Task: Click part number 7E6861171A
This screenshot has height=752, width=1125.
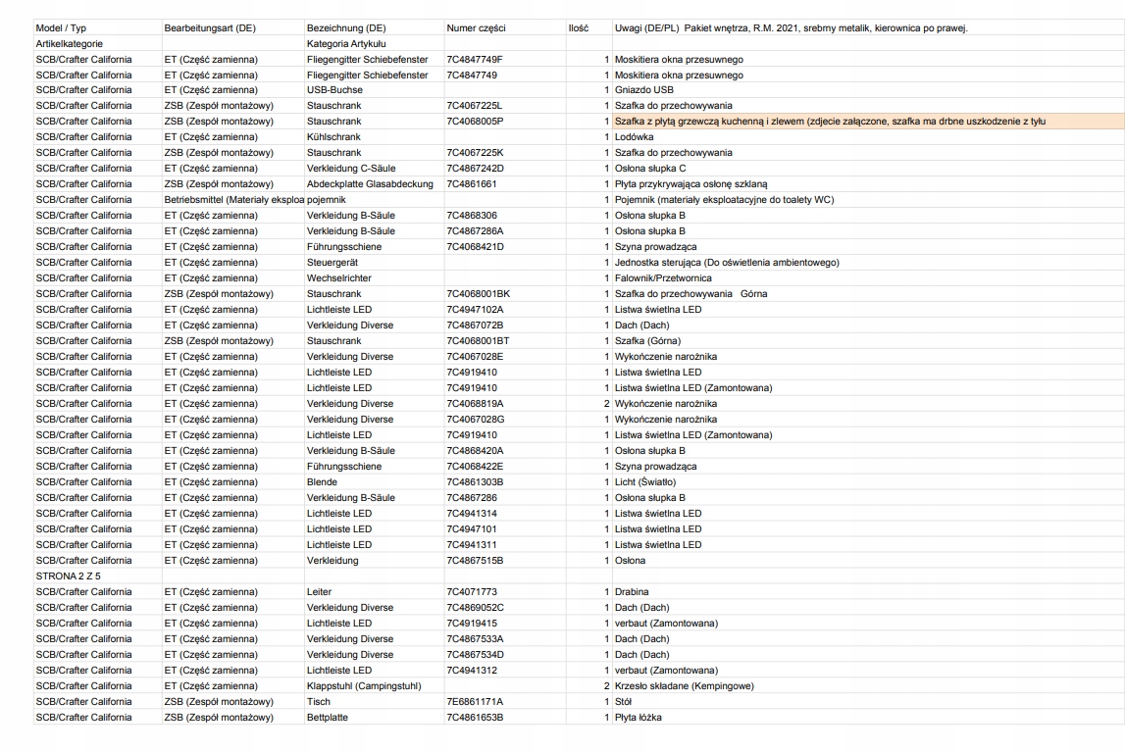Action: pyautogui.click(x=475, y=701)
